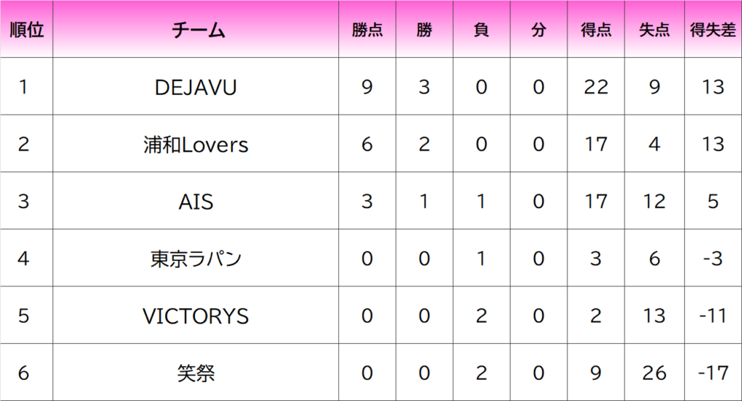Select the VICTORYS team name cell
Image resolution: width=742 pixels, height=401 pixels.
(x=196, y=315)
